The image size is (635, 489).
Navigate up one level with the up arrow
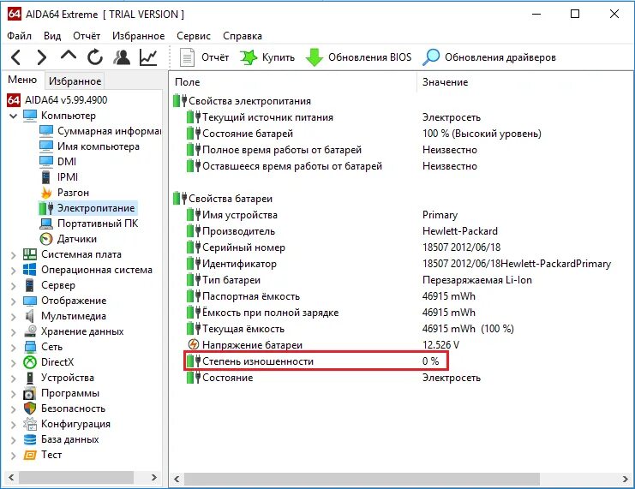[x=68, y=56]
